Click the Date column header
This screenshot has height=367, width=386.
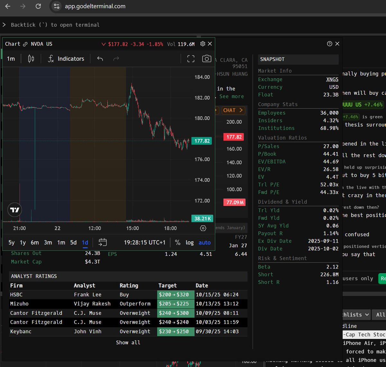[x=202, y=285]
